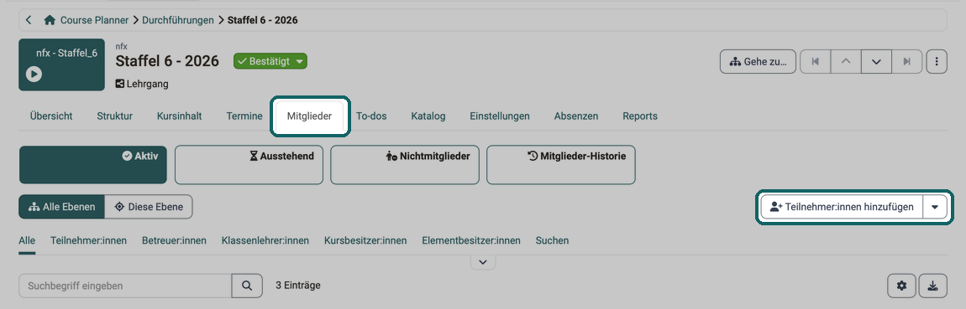Select the Ausstehend filter card
The width and height of the screenshot is (966, 309).
[249, 165]
